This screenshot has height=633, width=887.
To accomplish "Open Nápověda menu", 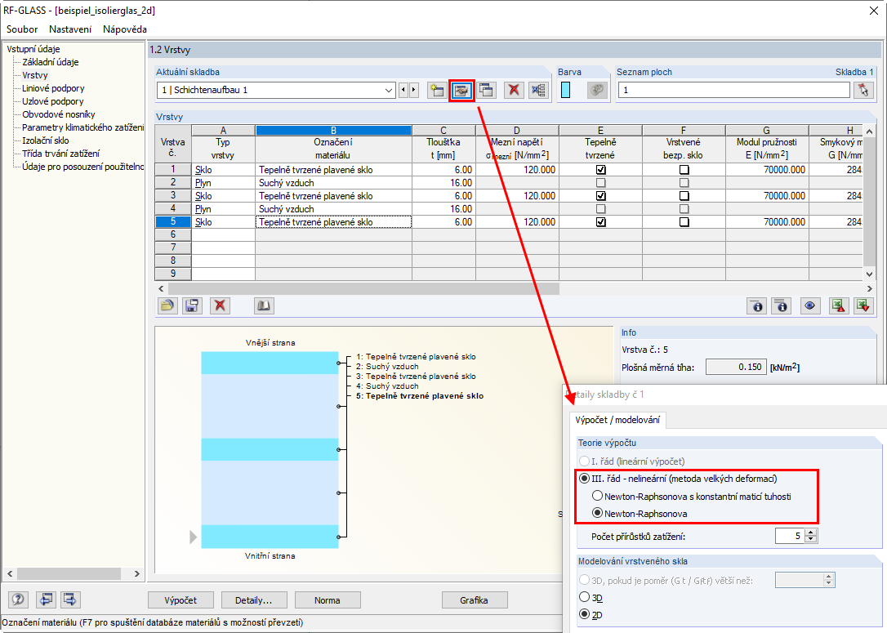I will point(125,29).
